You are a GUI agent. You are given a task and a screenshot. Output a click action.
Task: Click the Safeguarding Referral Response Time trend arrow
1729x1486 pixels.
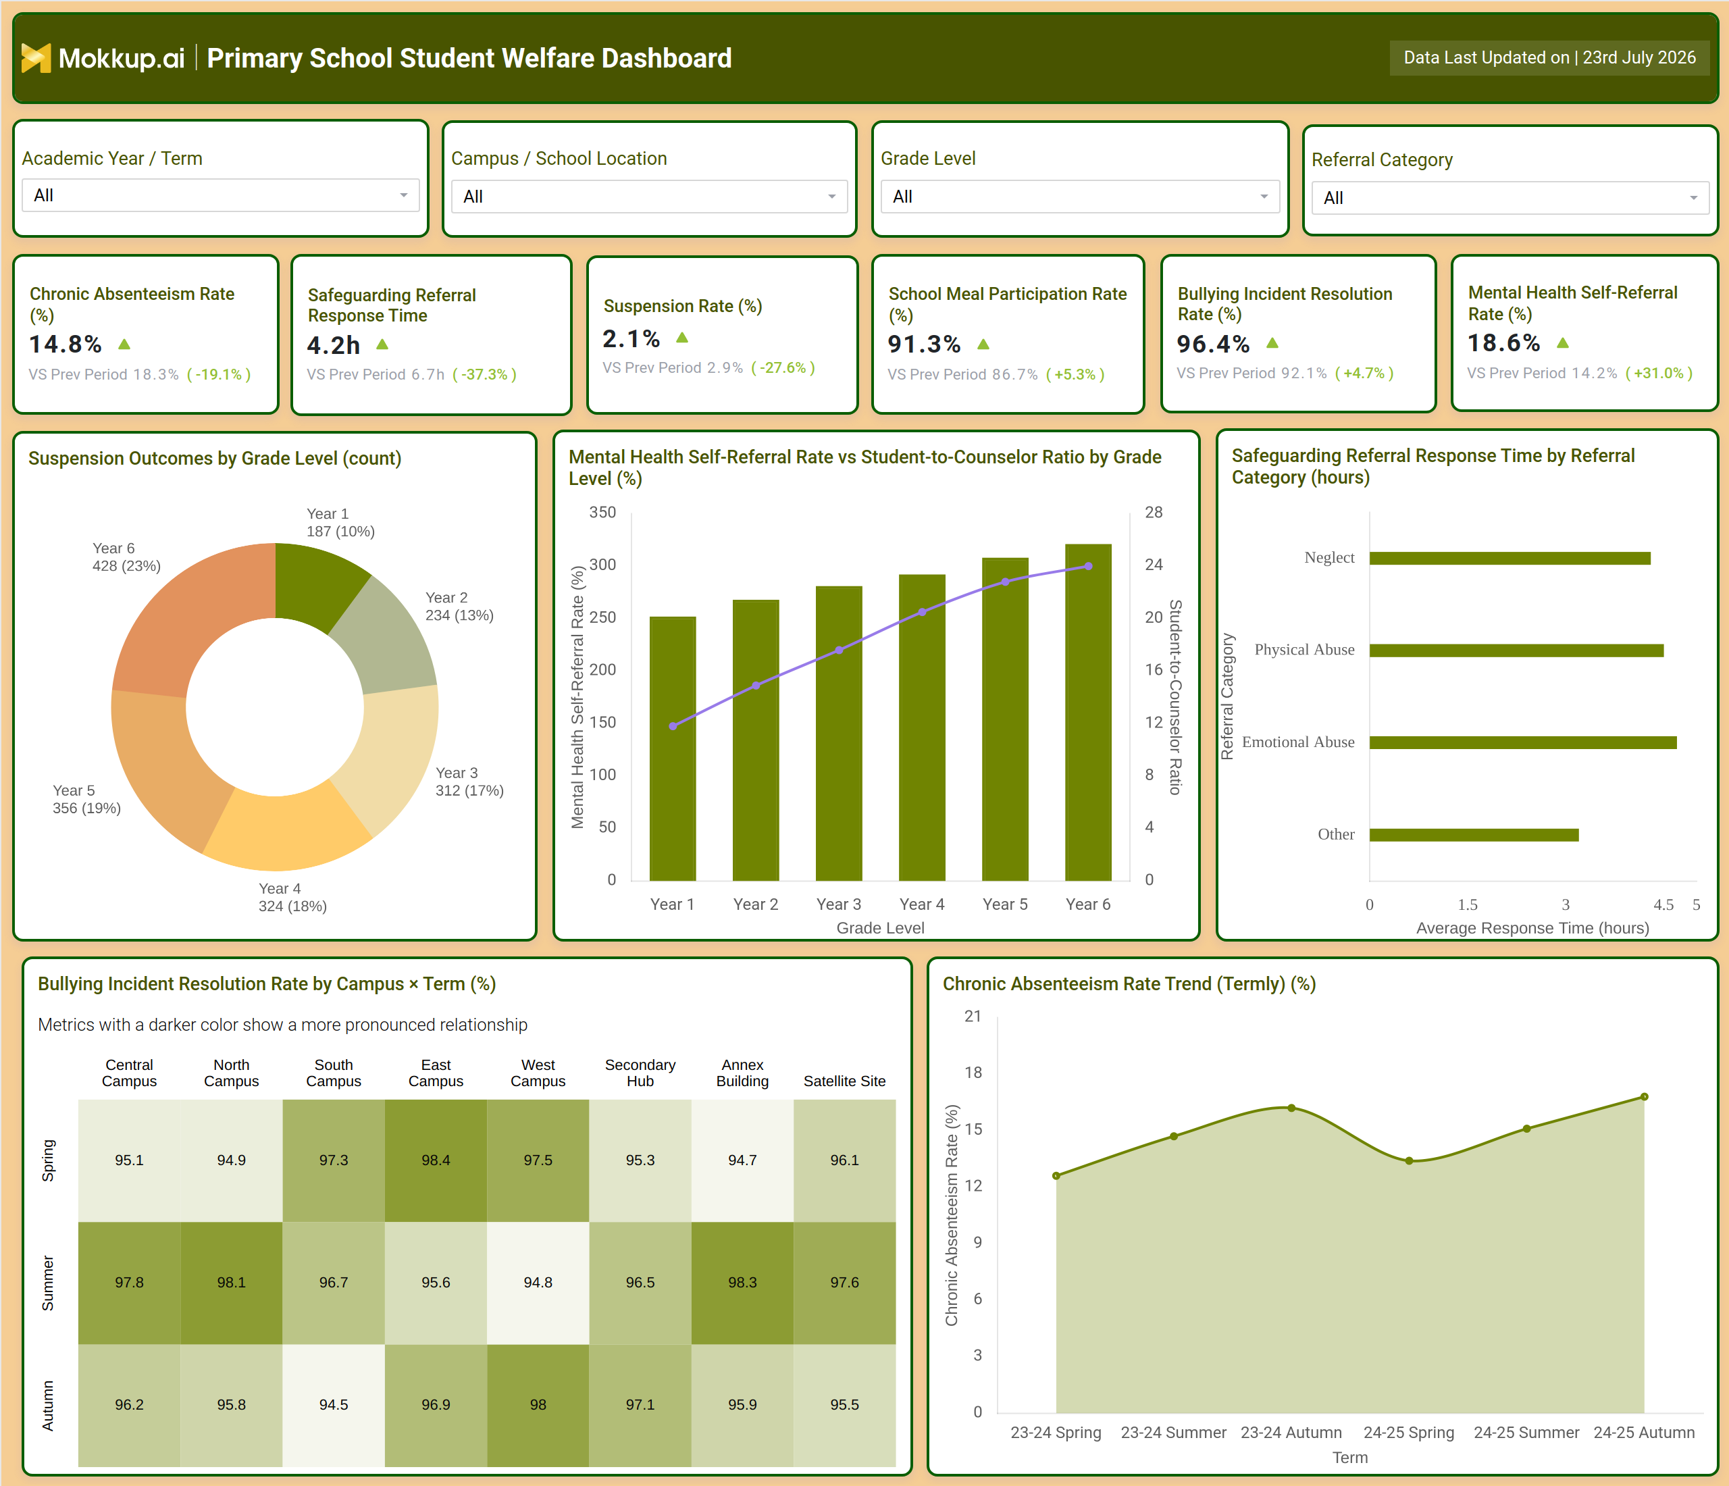coord(382,344)
